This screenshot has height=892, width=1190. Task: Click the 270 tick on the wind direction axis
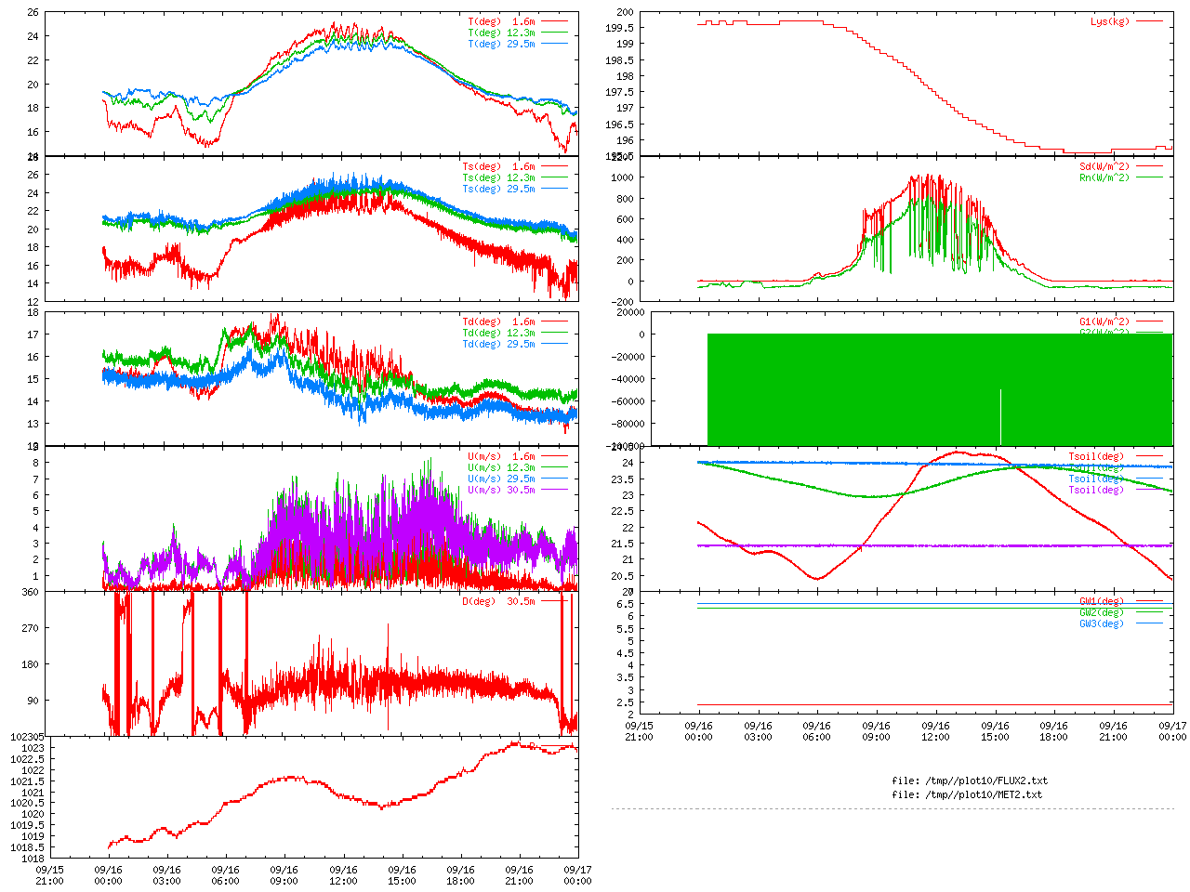click(x=31, y=628)
